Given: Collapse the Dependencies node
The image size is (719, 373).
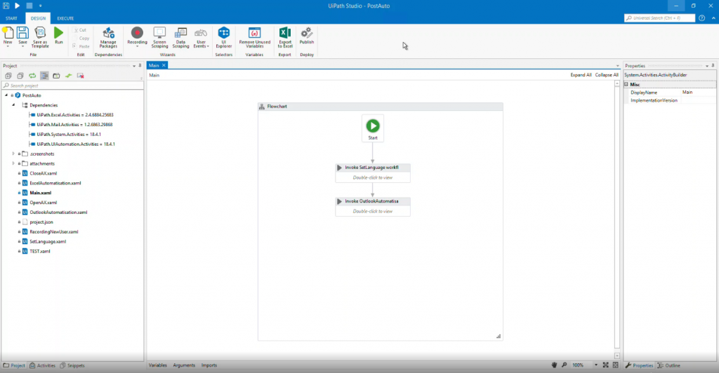Looking at the screenshot, I should pyautogui.click(x=13, y=104).
